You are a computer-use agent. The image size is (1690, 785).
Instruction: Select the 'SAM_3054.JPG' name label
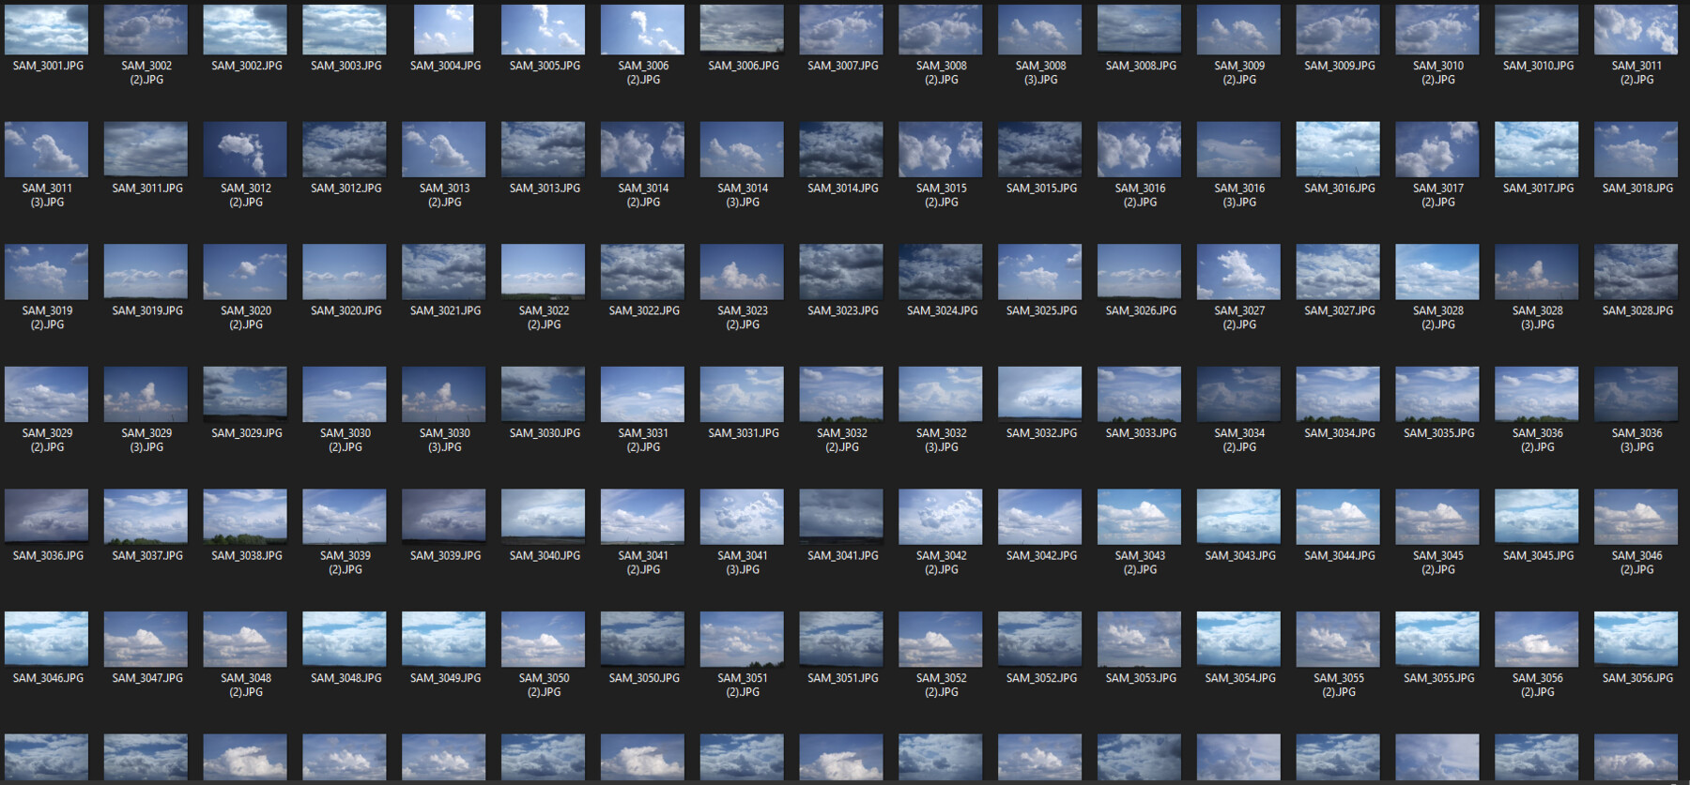coord(1240,678)
